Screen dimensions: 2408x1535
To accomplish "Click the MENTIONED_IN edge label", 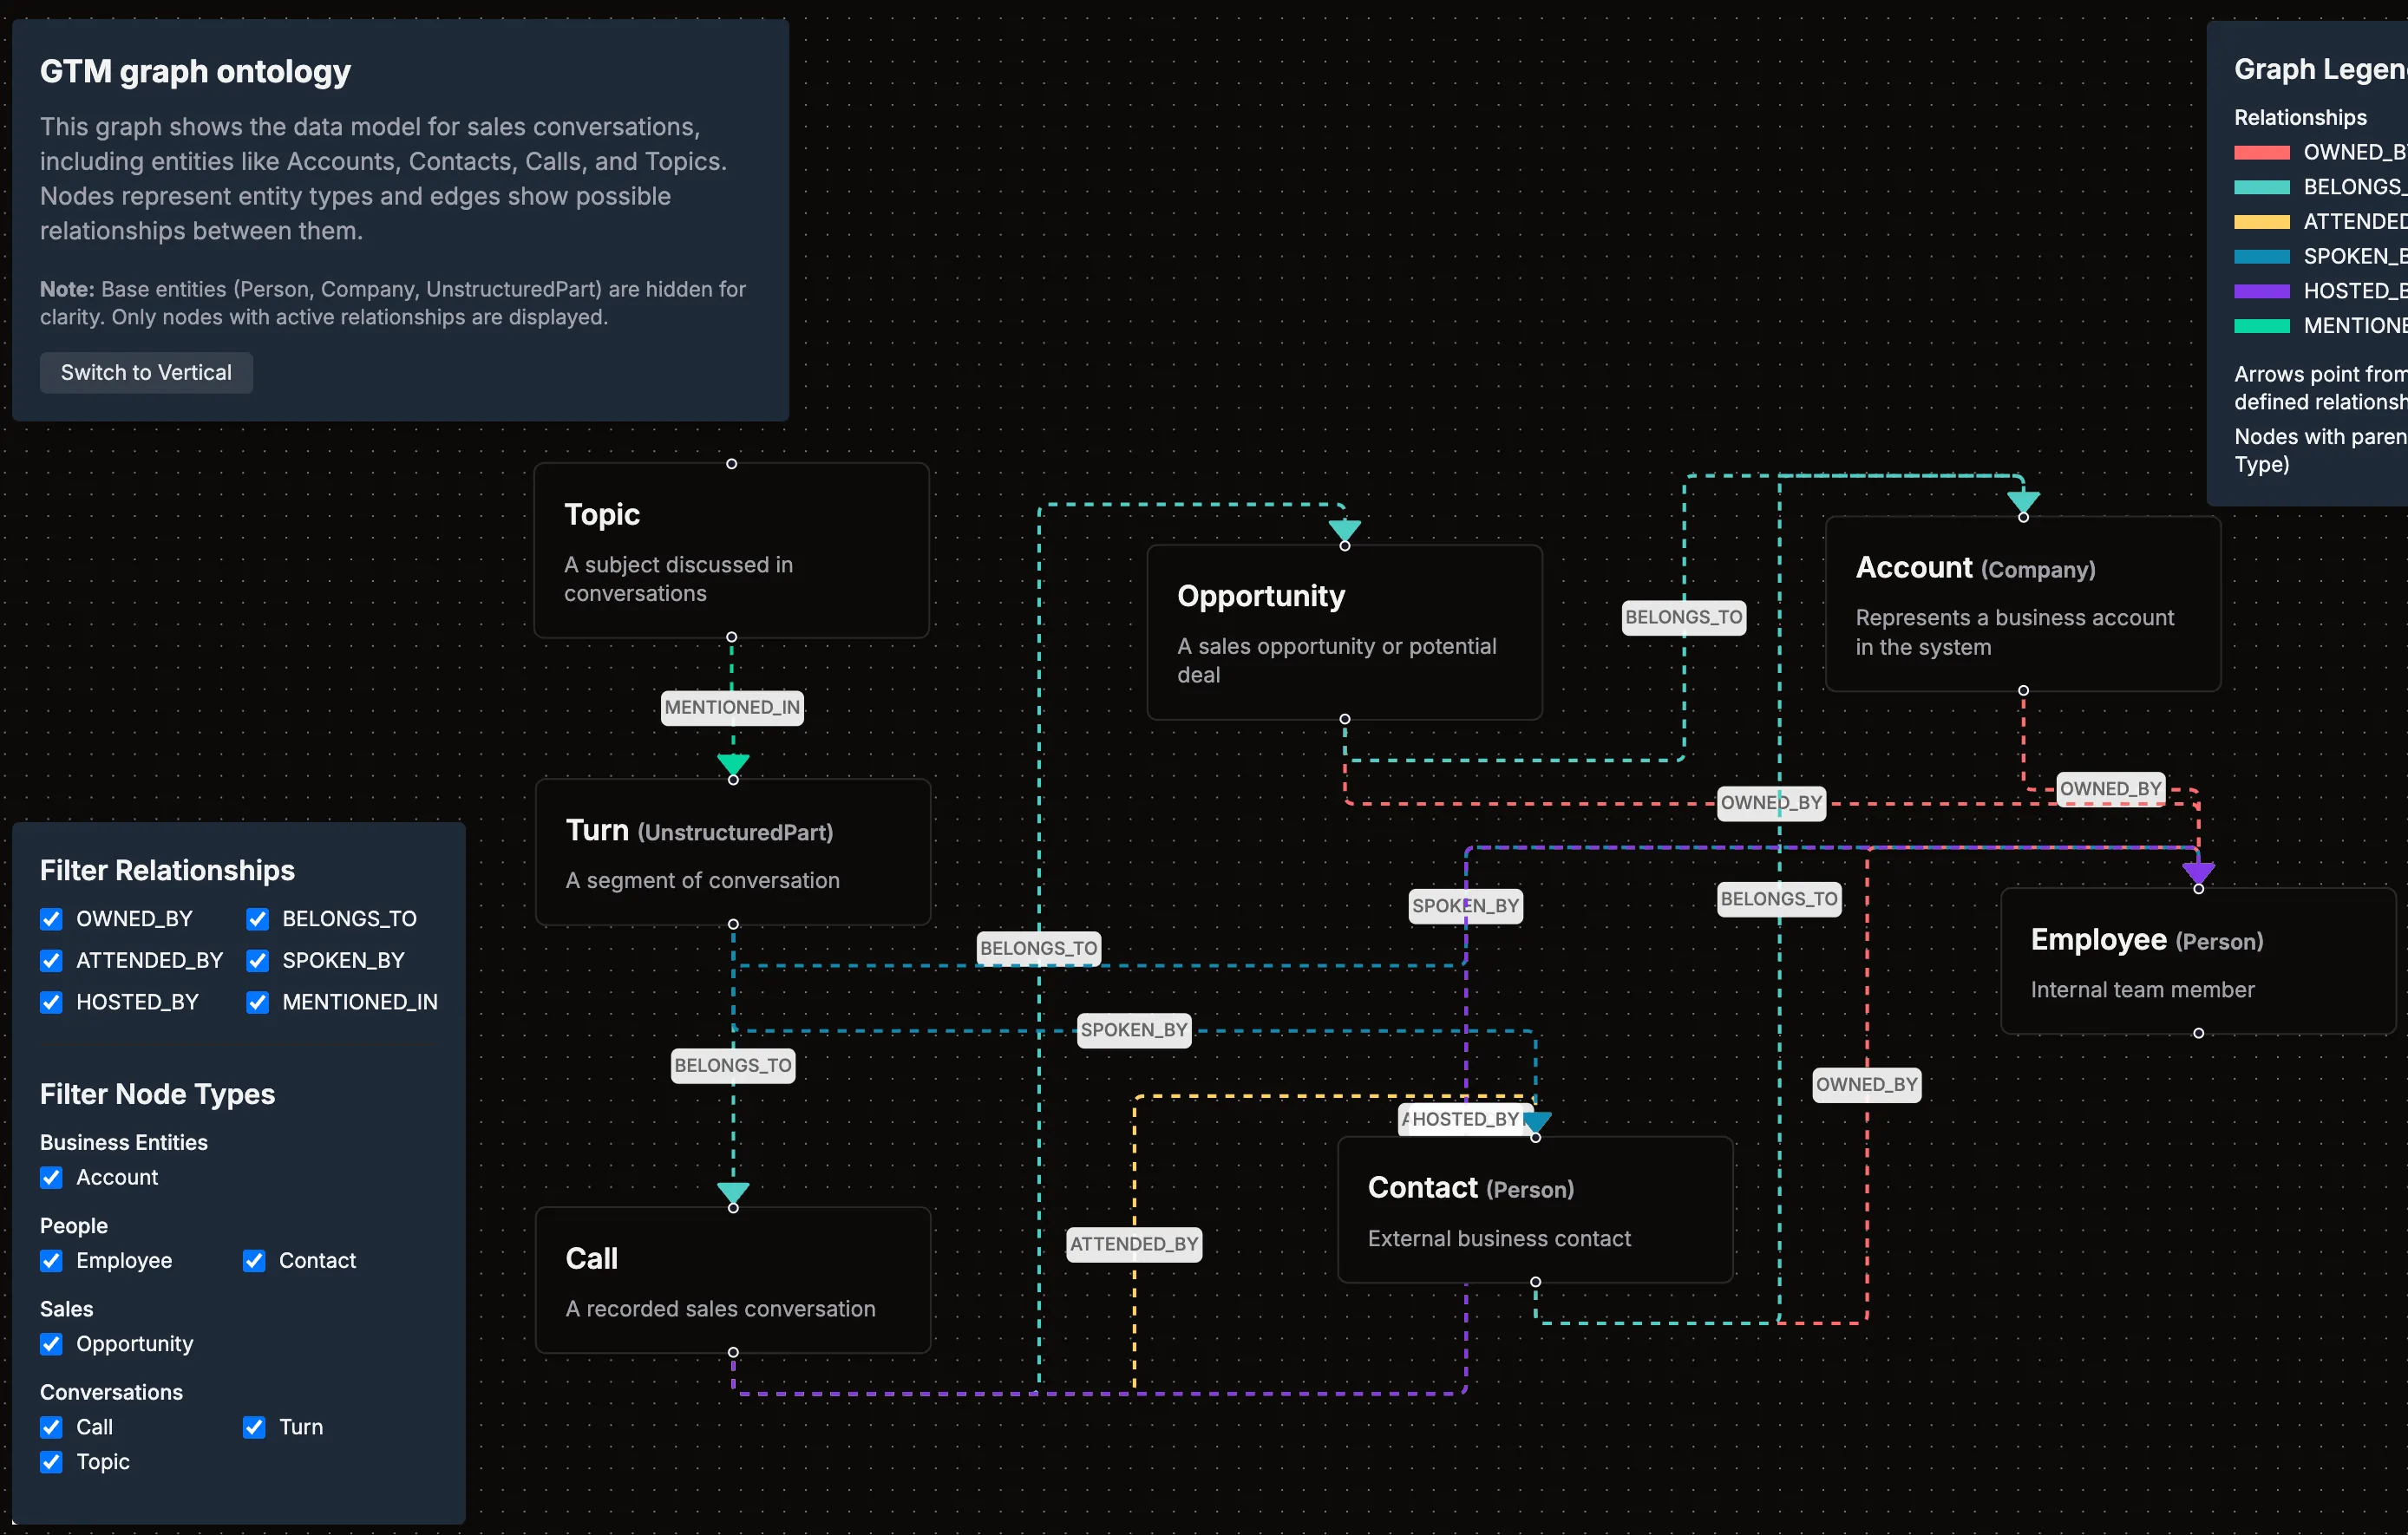I will coord(733,707).
